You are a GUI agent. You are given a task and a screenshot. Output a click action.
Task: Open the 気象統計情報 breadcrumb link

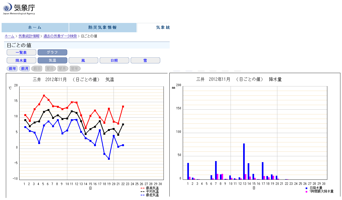(30, 36)
